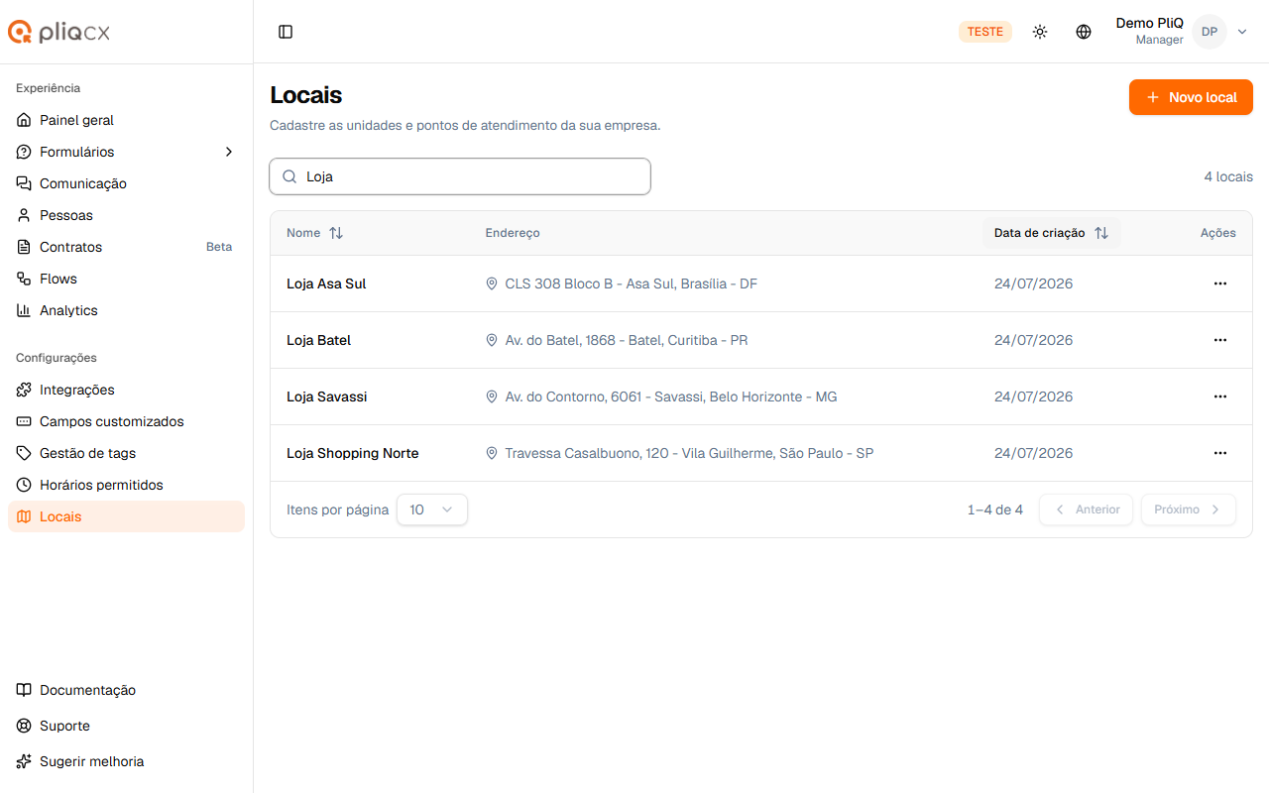Open actions menu for Loja Shopping Norte

point(1220,453)
